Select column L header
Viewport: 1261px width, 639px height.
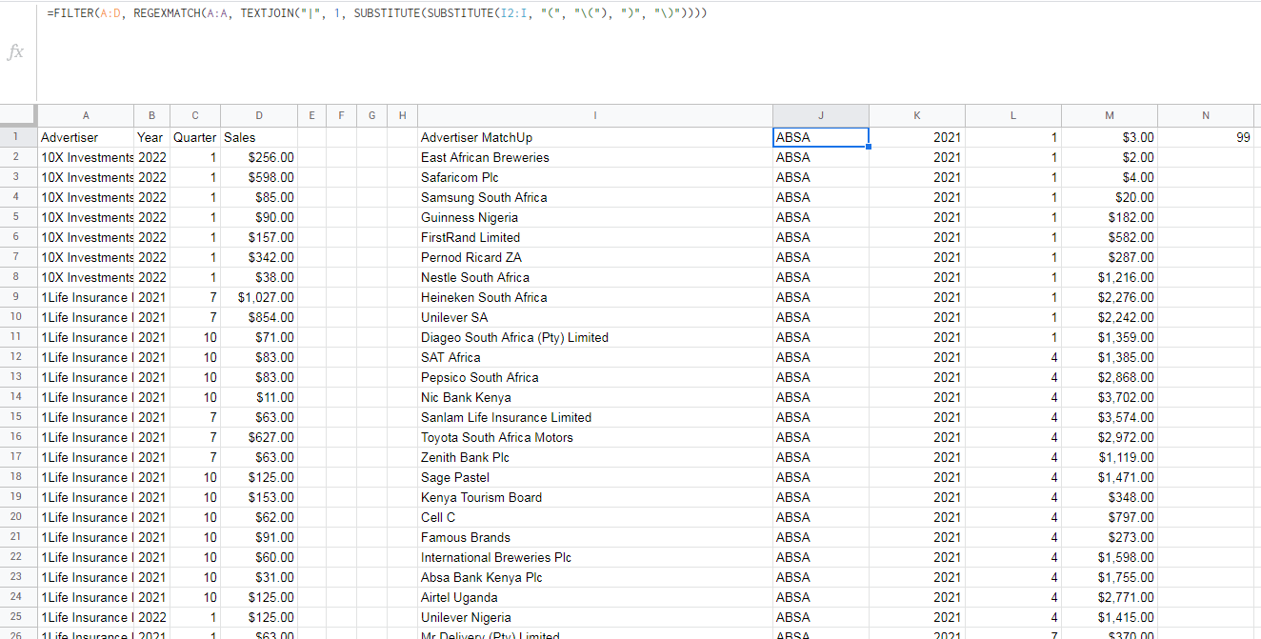[1013, 115]
